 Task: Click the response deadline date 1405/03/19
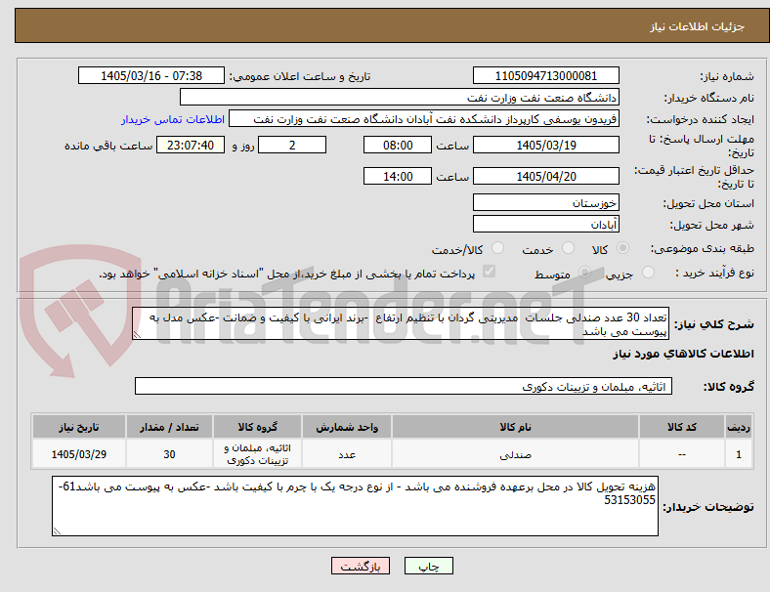pos(545,145)
